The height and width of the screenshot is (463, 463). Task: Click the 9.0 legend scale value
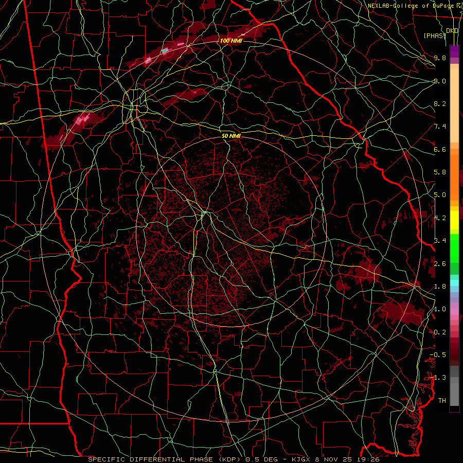[x=440, y=81]
